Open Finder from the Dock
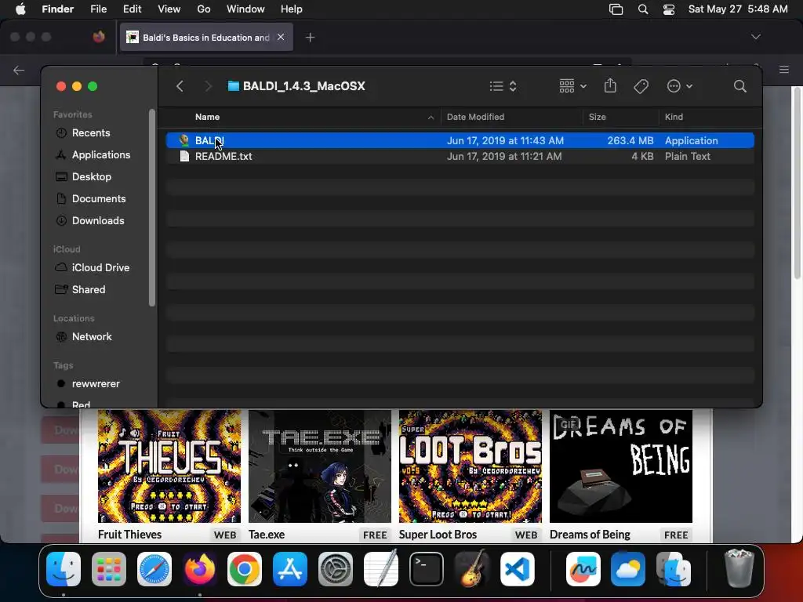The height and width of the screenshot is (602, 803). click(64, 569)
